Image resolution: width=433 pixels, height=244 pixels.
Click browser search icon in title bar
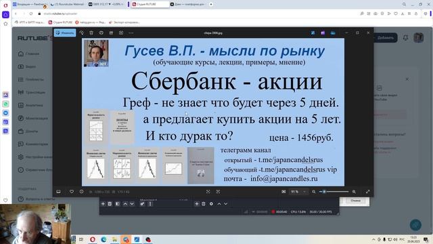click(404, 4)
